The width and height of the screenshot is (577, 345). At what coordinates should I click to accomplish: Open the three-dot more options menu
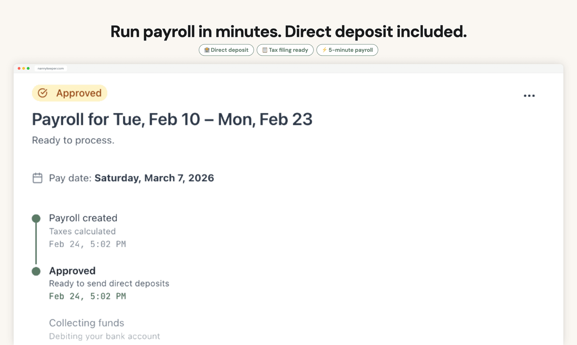pyautogui.click(x=529, y=96)
